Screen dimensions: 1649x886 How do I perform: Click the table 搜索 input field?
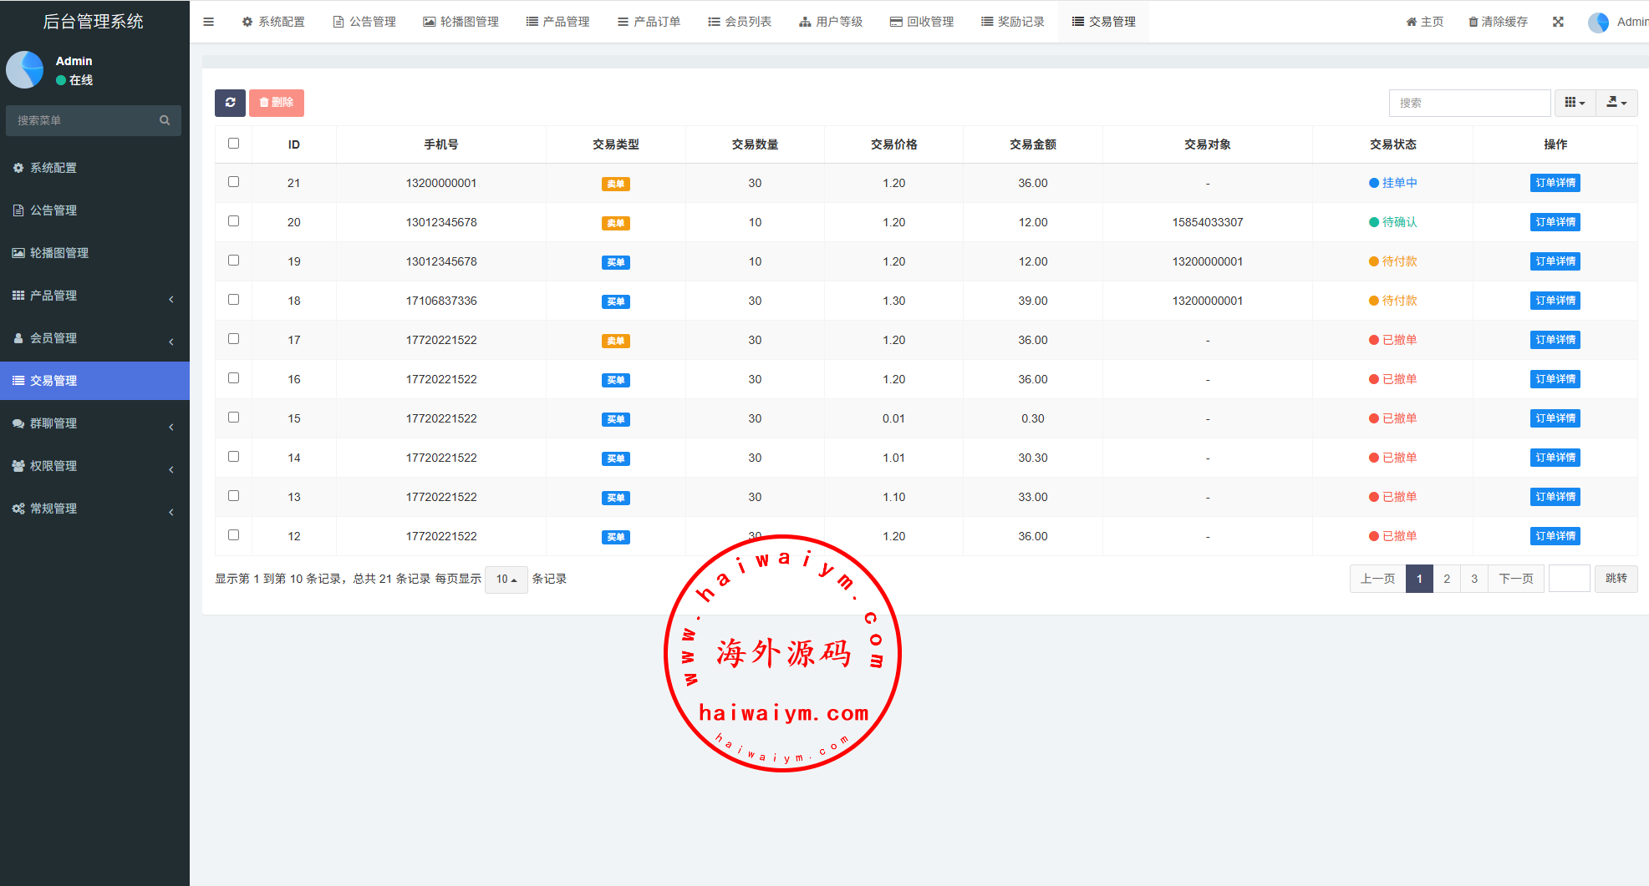click(1469, 103)
